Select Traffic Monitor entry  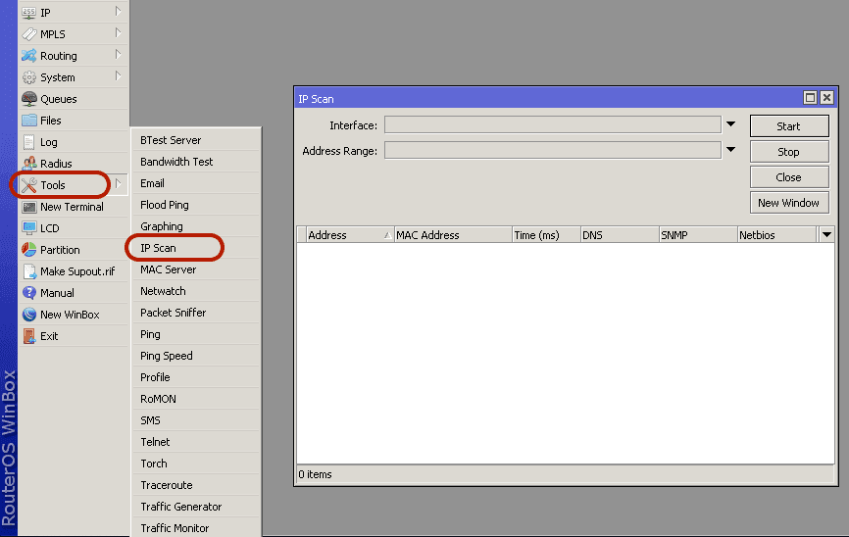click(196, 528)
